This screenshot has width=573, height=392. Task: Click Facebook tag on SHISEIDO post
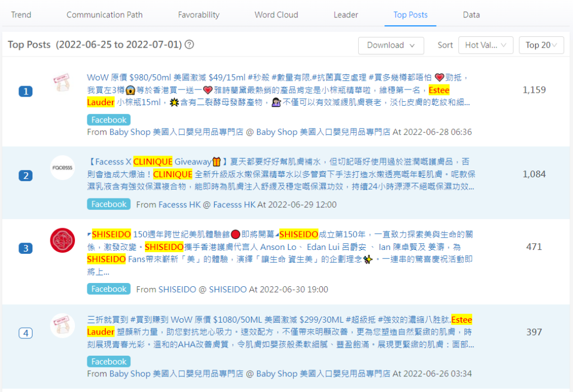pyautogui.click(x=109, y=289)
